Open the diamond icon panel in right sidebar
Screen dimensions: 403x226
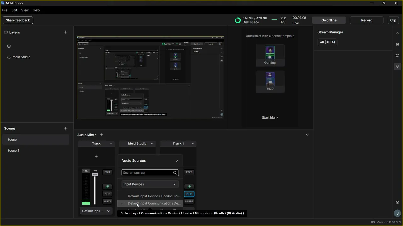[397, 34]
